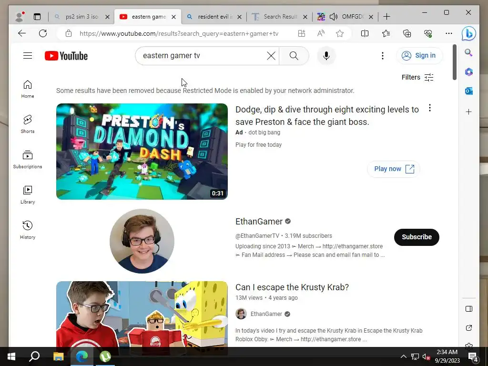488x366 pixels.
Task: Open Subscriptions in the sidebar
Action: tap(28, 159)
